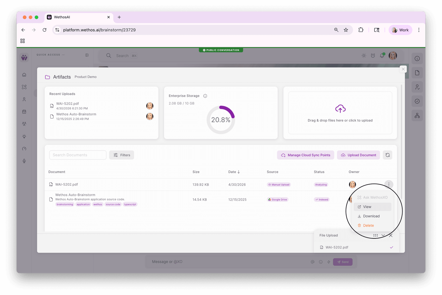Click the Analyzing status badge
Viewport: 442px width, 295px height.
[x=321, y=185]
